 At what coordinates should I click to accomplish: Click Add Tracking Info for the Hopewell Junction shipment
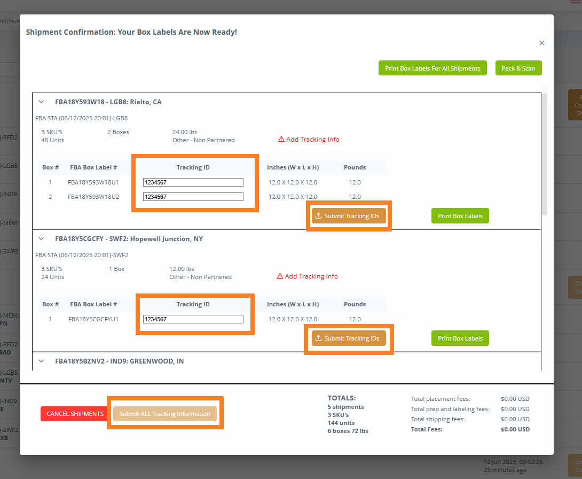coord(311,276)
